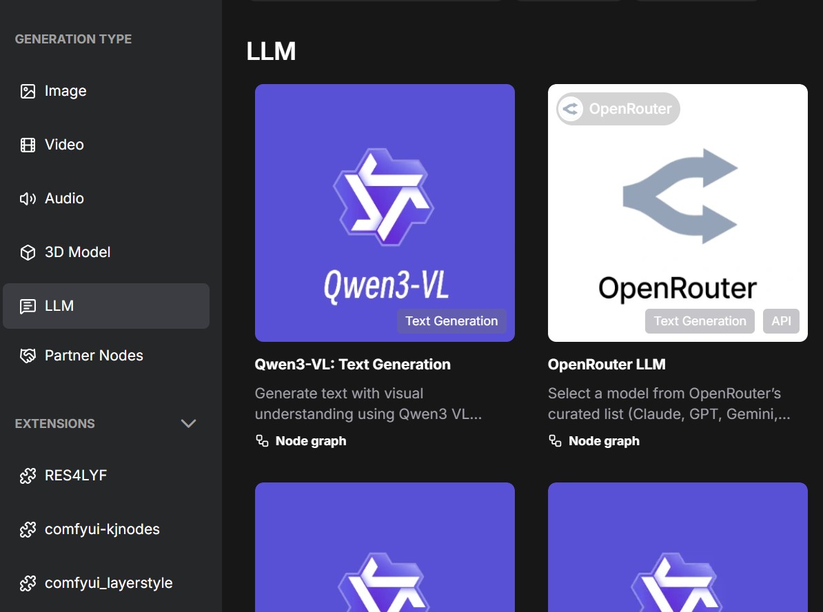Select the 3D Model generation type
The width and height of the screenshot is (823, 612).
coord(106,252)
